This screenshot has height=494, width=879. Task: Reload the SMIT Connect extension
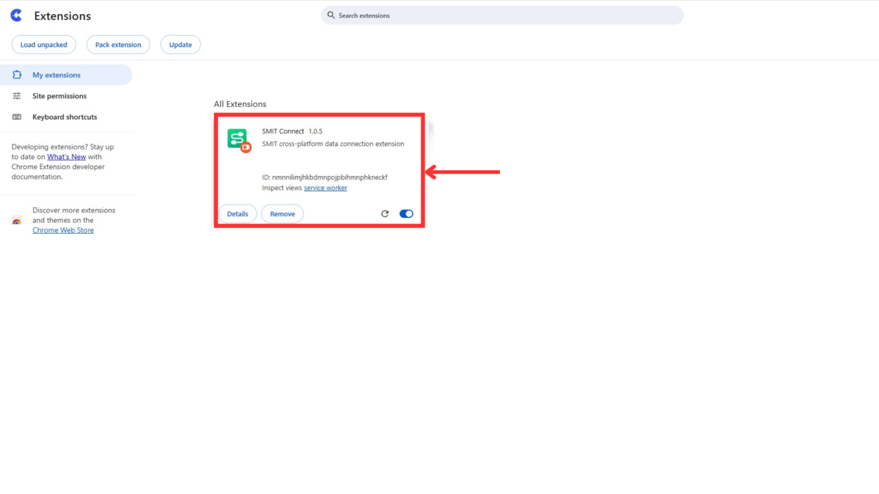(385, 214)
